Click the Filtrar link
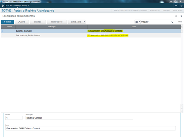 coord(180,22)
